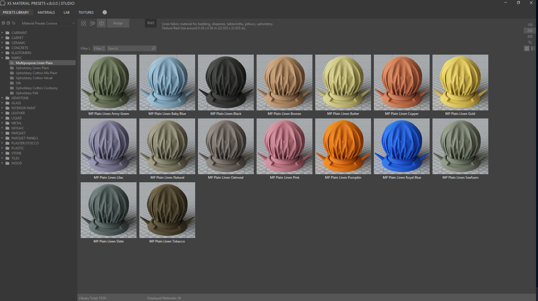Switch to the LAB tab
Image resolution: width=538 pixels, height=301 pixels.
[66, 12]
